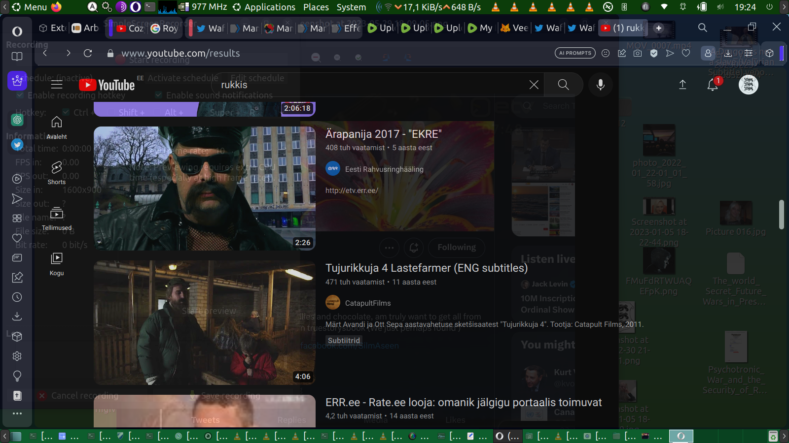This screenshot has height=443, width=789.
Task: Open the Ärapanija 2017 EKRE video title
Action: click(x=384, y=134)
